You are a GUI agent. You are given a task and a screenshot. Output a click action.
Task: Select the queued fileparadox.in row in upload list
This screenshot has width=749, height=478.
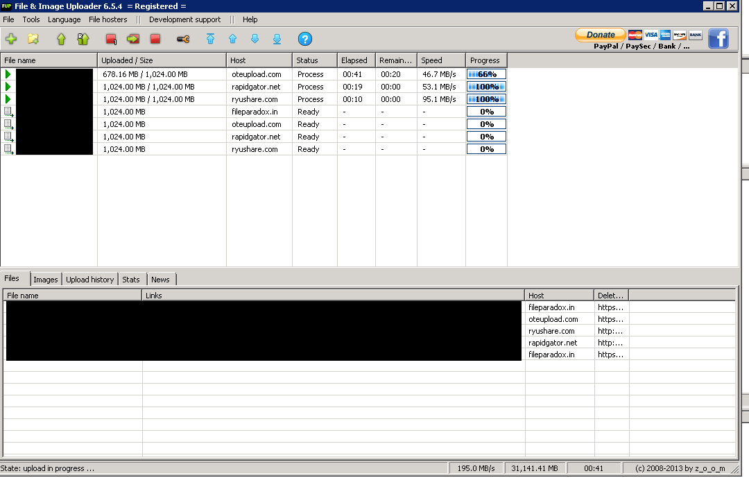click(257, 112)
